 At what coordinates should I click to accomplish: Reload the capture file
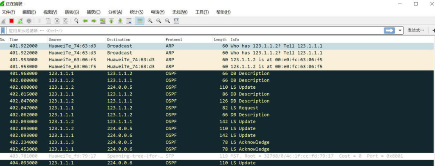66,21
